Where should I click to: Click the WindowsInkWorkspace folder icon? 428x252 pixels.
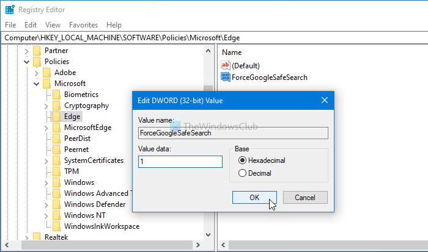(56, 226)
